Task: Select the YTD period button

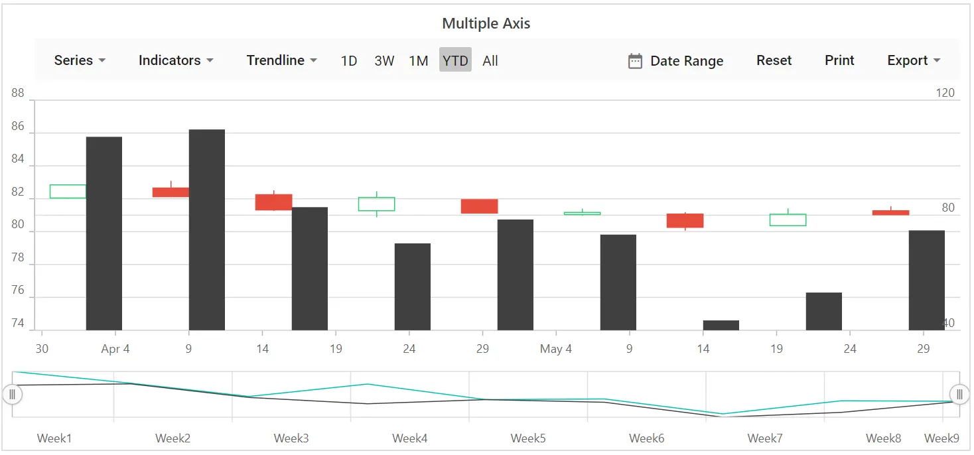Action: pos(455,60)
